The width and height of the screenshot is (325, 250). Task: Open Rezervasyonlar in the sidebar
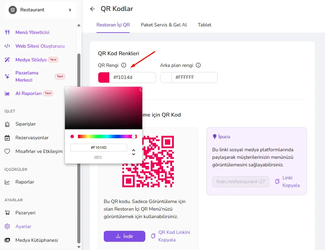(x=32, y=138)
